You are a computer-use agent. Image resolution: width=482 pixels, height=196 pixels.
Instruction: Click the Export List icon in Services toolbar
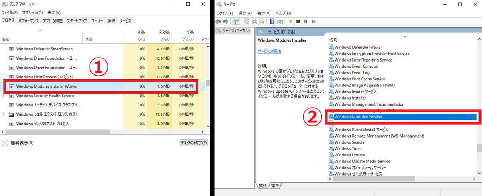coord(261,21)
